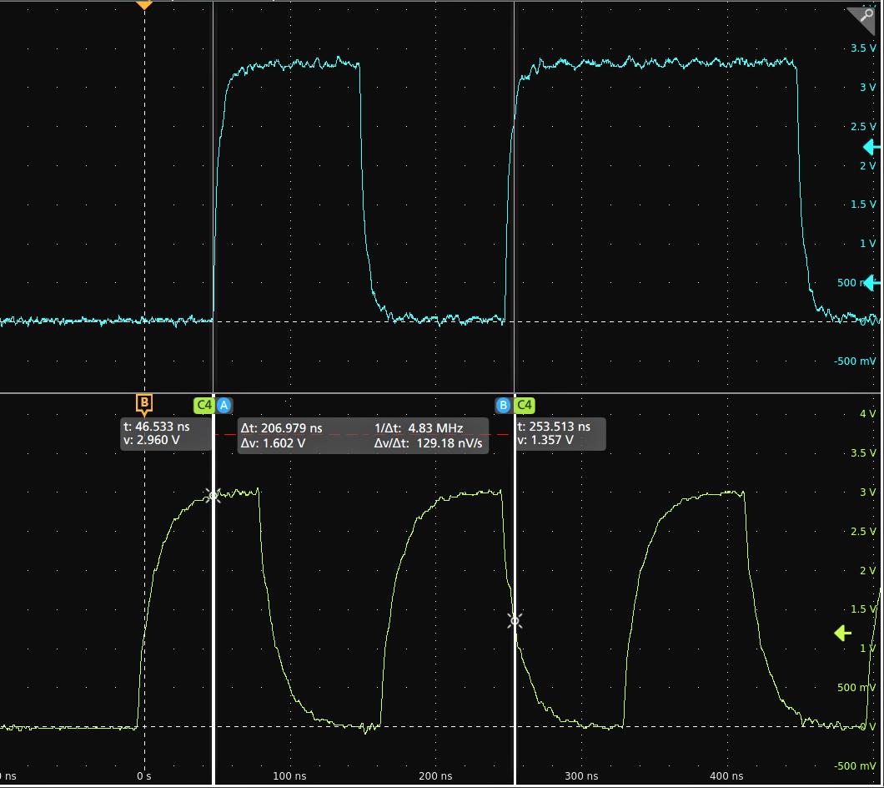The image size is (884, 788).
Task: Click cursor B crosshair on yellow waveform
Action: [x=515, y=621]
